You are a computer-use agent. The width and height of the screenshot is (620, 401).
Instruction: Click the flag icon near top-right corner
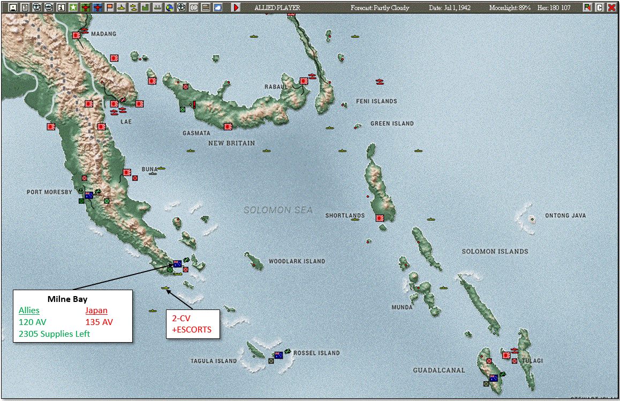[587, 7]
